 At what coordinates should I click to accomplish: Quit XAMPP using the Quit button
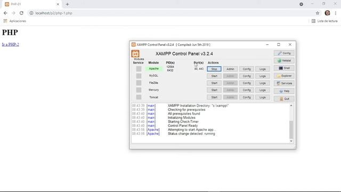[x=284, y=99]
